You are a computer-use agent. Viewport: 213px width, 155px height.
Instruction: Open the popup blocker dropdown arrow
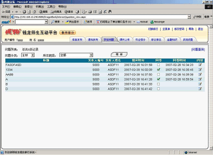[x=134, y=22]
